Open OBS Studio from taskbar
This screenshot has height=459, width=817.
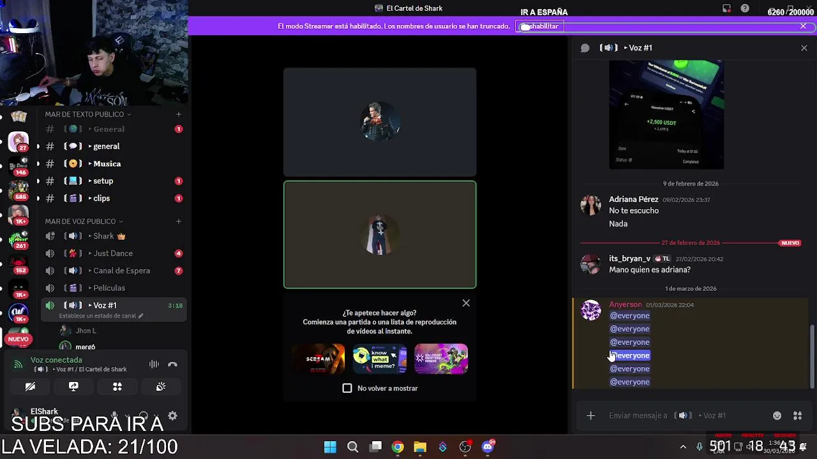coord(465,447)
